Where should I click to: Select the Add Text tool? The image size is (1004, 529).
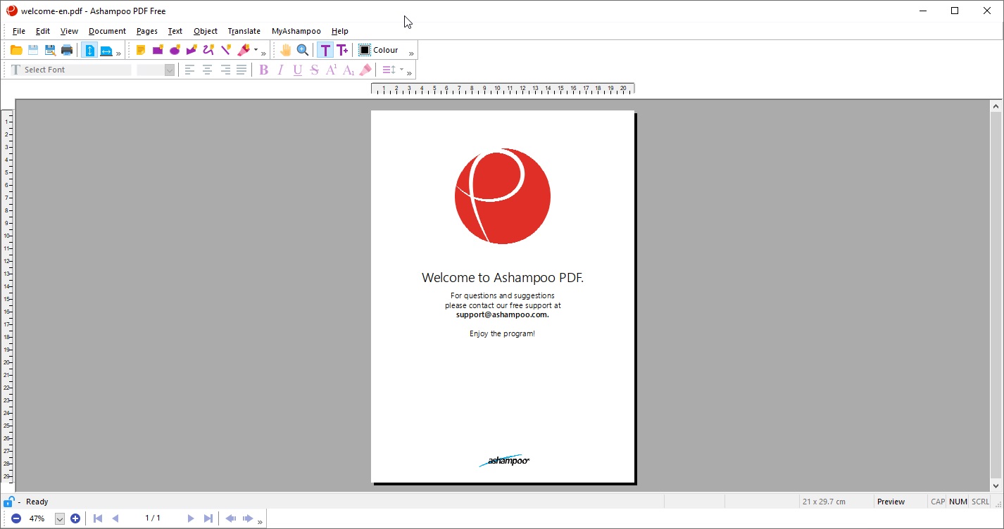[342, 50]
